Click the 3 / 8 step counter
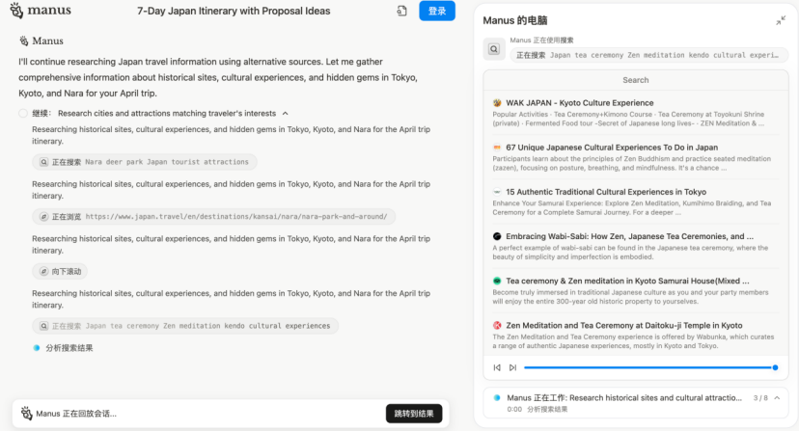 760,398
